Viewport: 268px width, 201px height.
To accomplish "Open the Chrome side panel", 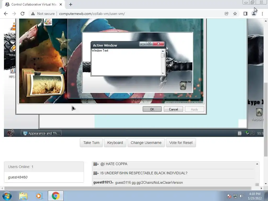I will pyautogui.click(x=245, y=14).
